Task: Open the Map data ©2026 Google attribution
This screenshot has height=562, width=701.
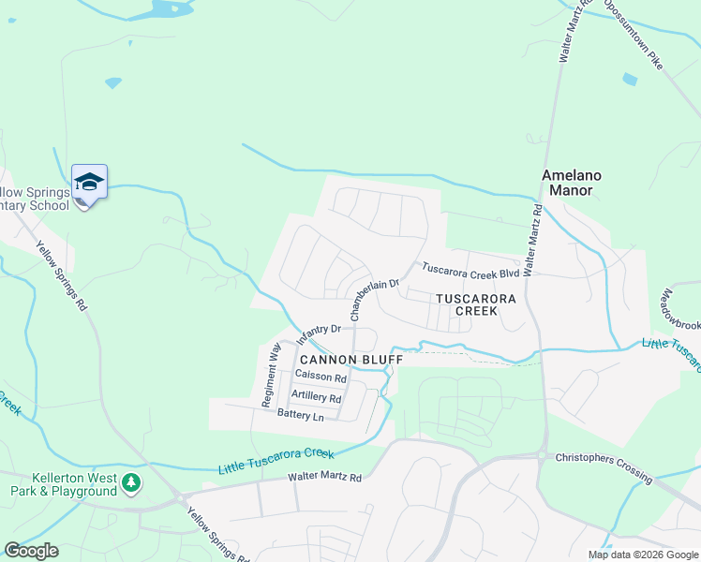Action: (643, 555)
